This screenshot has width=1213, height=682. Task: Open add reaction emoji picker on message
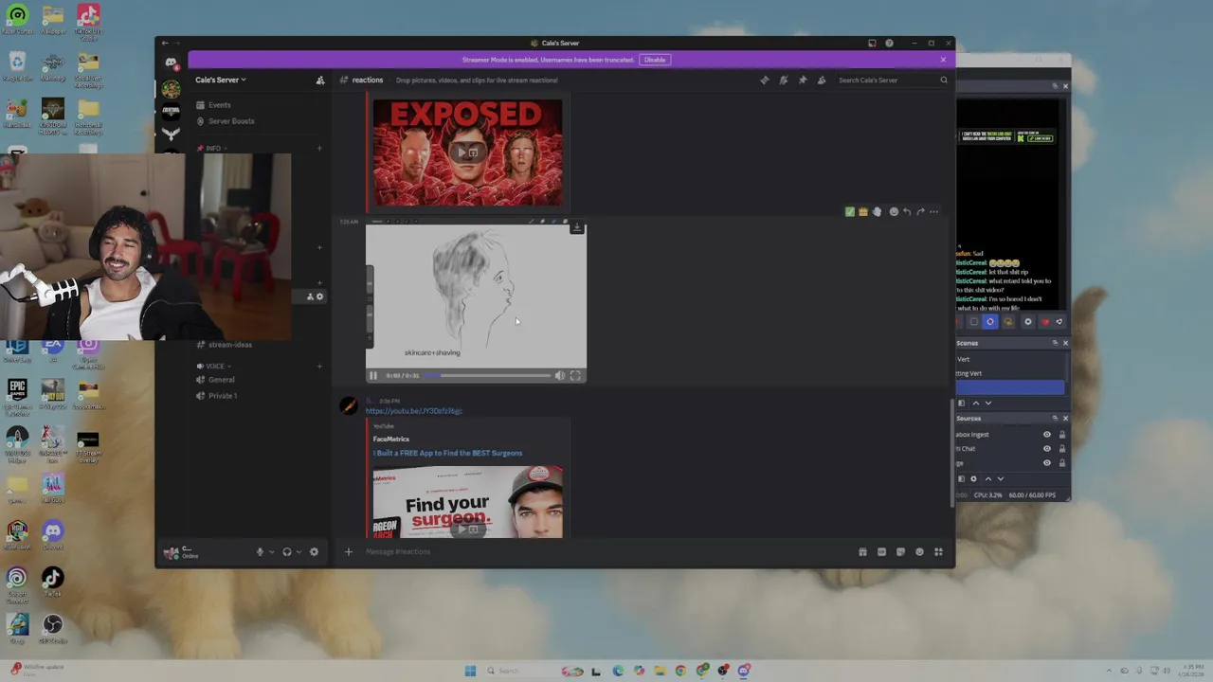click(893, 211)
